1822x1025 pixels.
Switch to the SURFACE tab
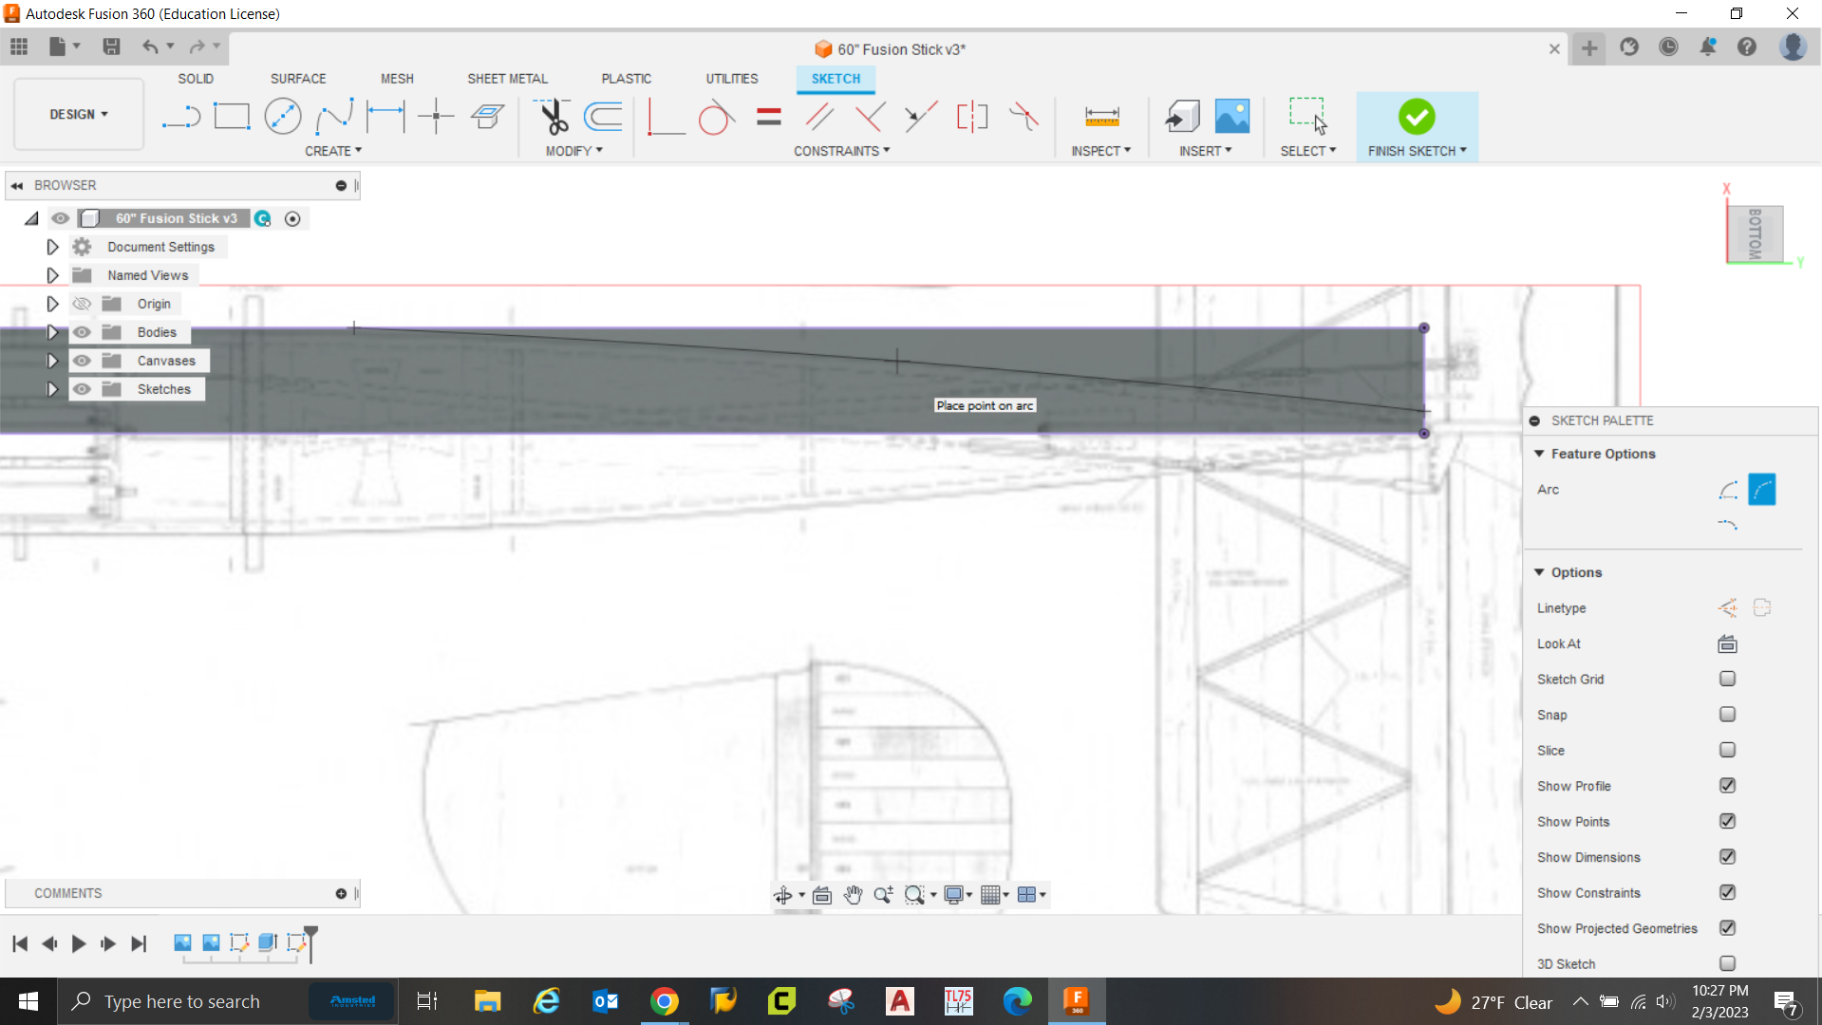298,79
